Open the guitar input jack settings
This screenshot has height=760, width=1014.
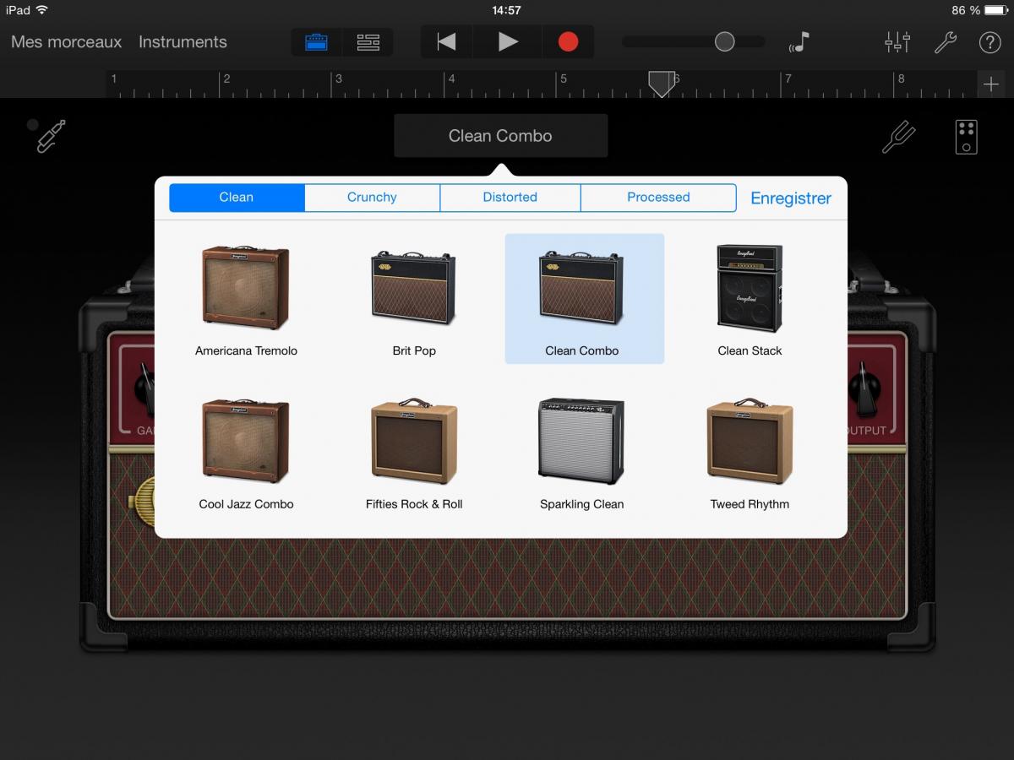51,135
